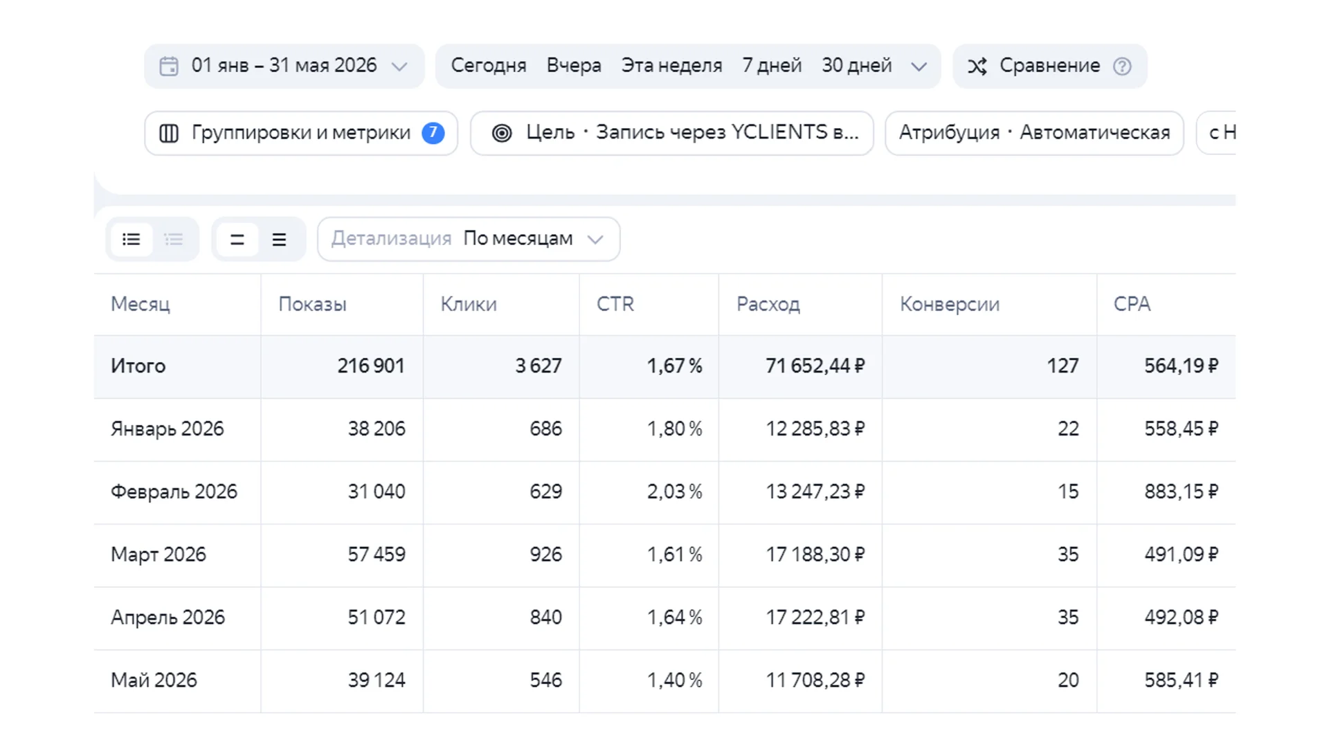Viewport: 1329px width, 745px height.
Task: Select the Вчера period
Action: (x=574, y=66)
